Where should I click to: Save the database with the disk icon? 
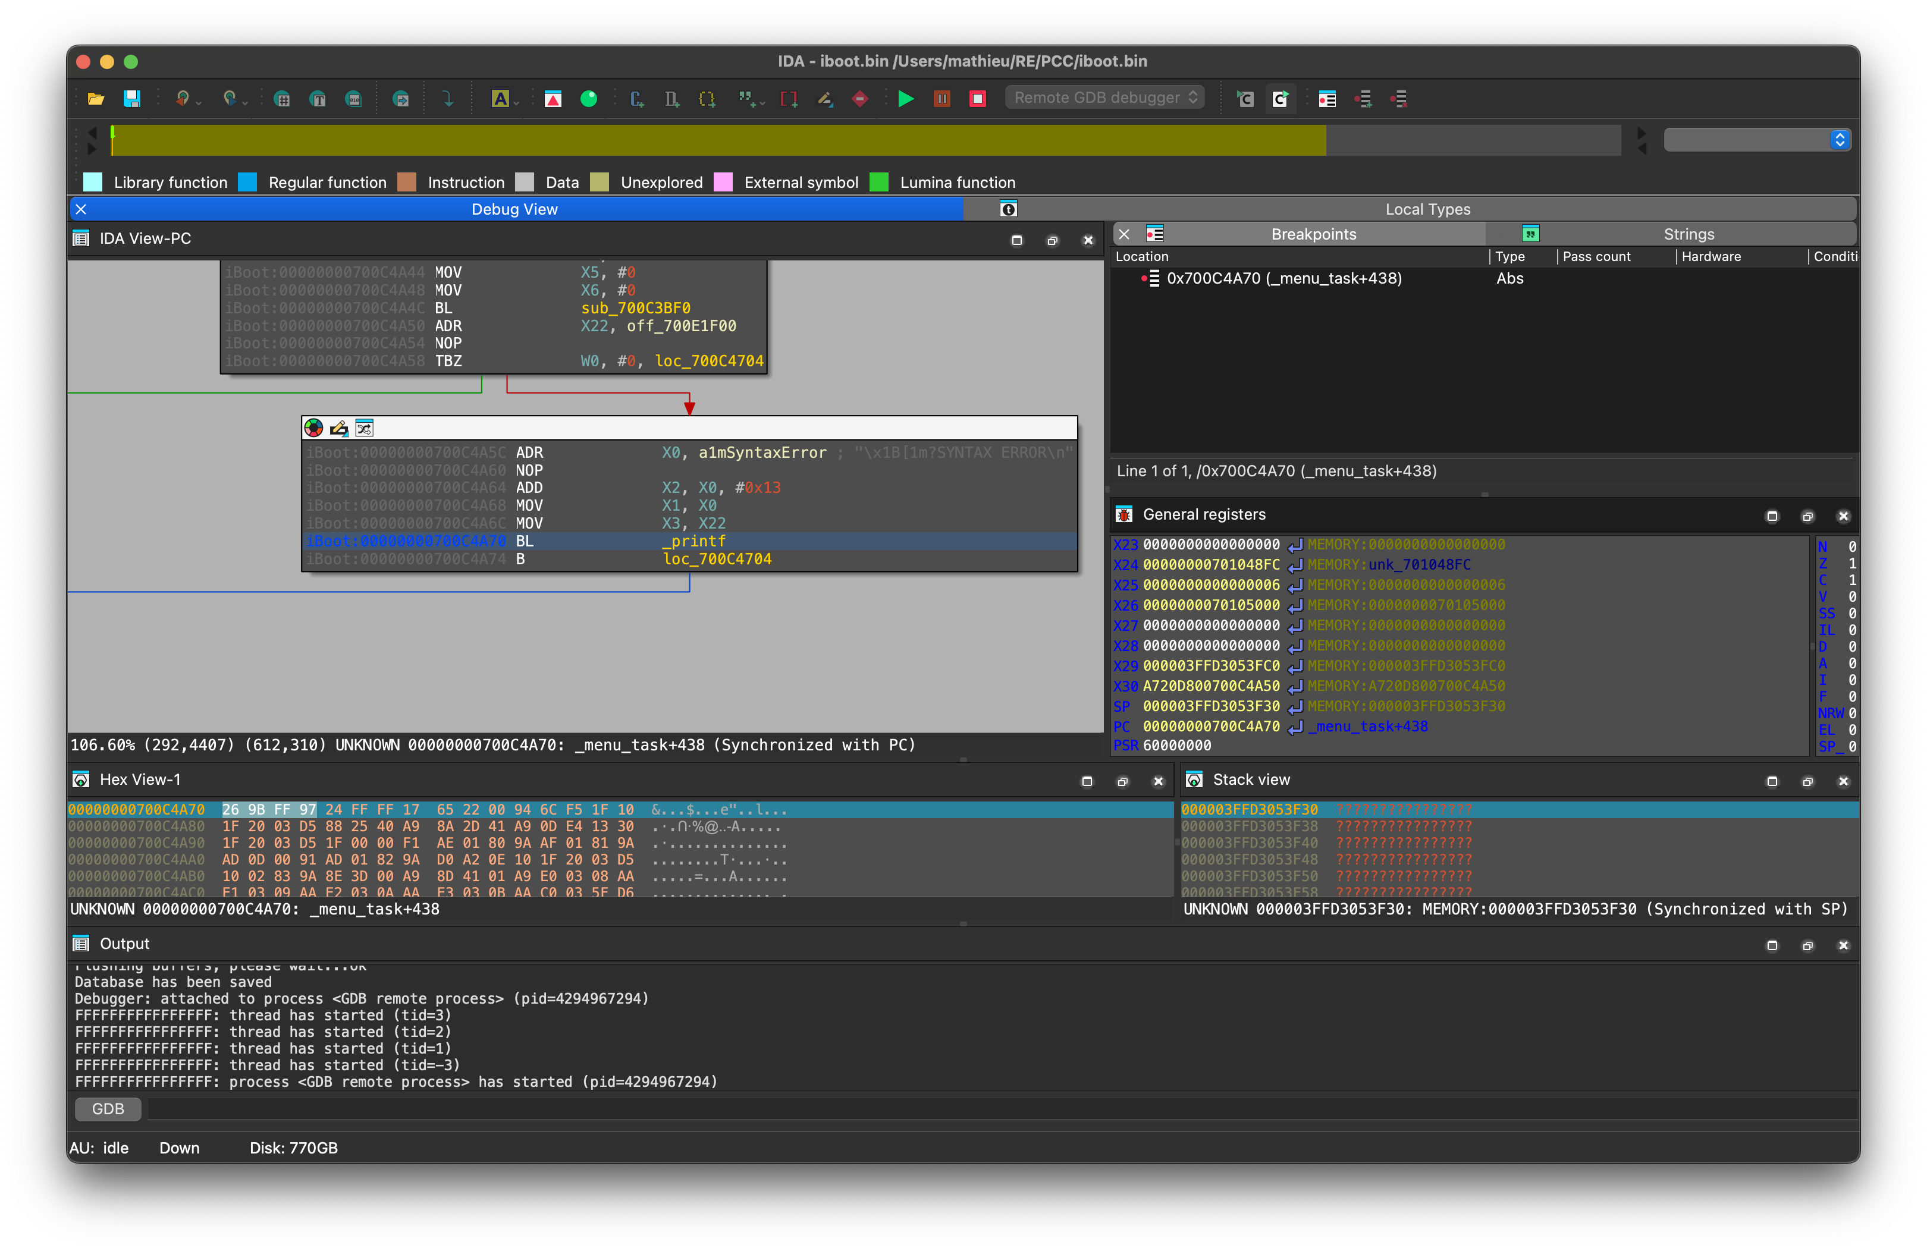pyautogui.click(x=132, y=99)
